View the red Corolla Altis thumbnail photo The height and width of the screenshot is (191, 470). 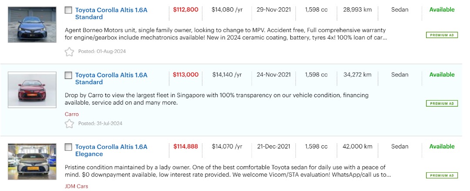coord(32,90)
